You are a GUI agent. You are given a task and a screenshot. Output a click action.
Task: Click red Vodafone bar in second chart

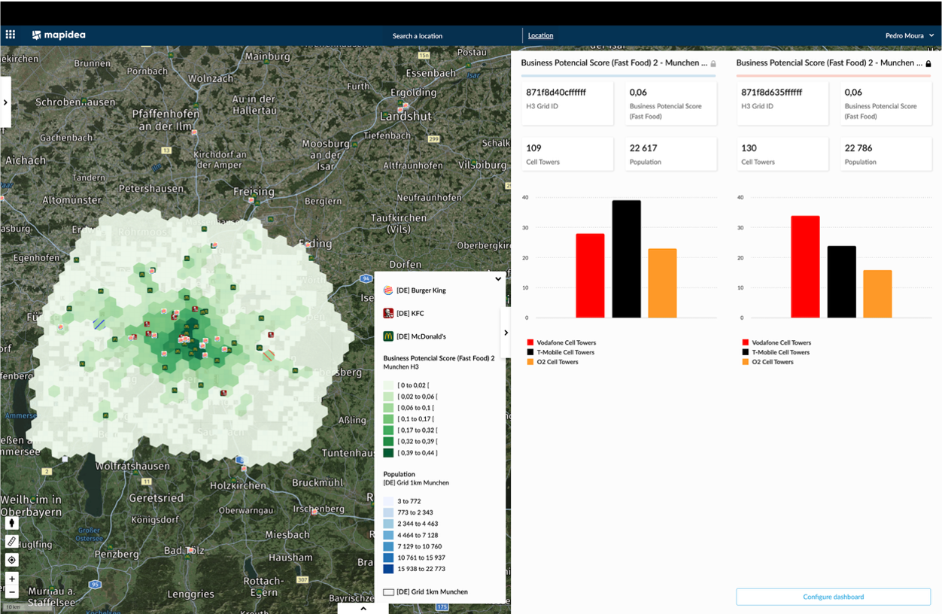pyautogui.click(x=806, y=266)
